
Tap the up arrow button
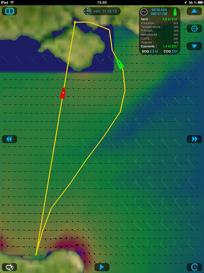[x=194, y=11]
